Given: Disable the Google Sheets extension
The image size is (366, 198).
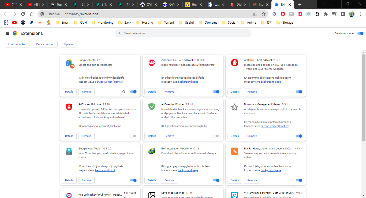Looking at the screenshot, I should [133, 92].
